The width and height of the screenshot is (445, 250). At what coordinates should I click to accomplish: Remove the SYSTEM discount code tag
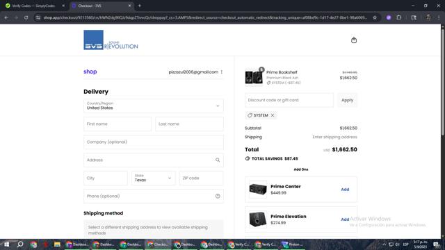coord(273,115)
